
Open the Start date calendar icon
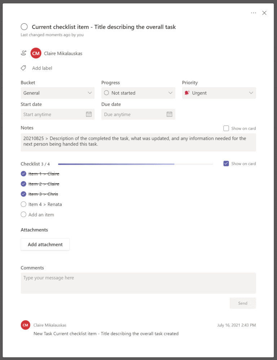tap(88, 114)
